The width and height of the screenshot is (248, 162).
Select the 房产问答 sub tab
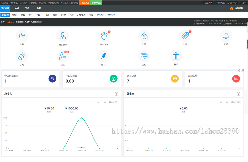click(112, 15)
